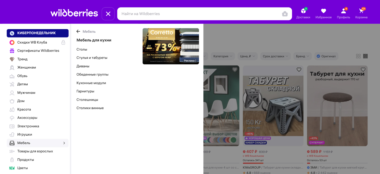Favorite the складной табурет product
Viewport: 380px width, 174px height.
point(299,70)
